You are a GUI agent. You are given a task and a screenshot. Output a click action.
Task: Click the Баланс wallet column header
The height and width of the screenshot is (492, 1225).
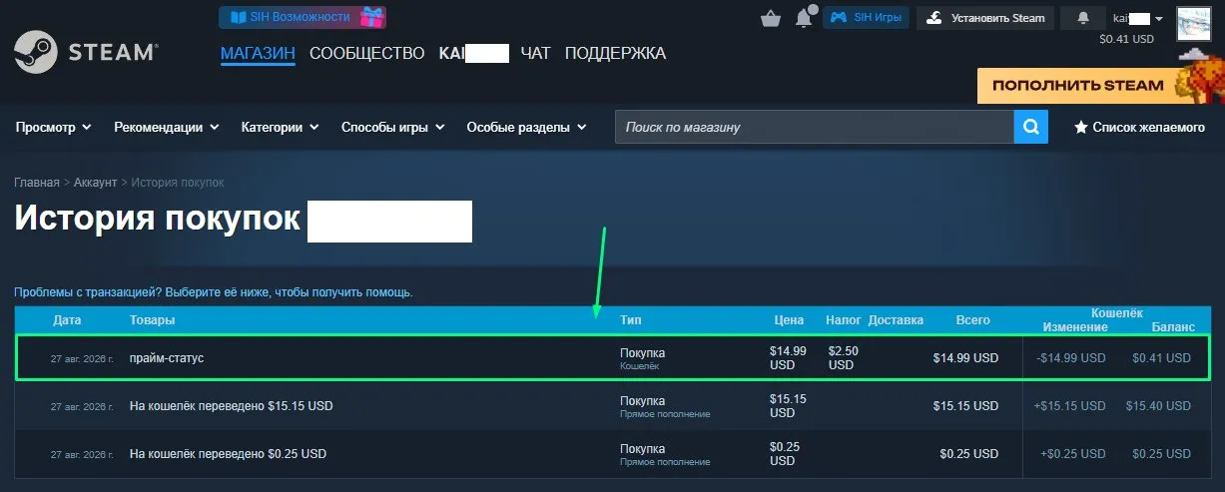1173,327
